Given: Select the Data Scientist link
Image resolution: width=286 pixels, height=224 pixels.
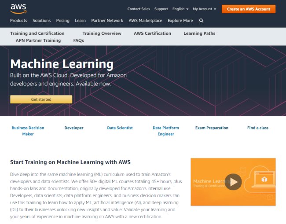Looking at the screenshot, I should 120,128.
